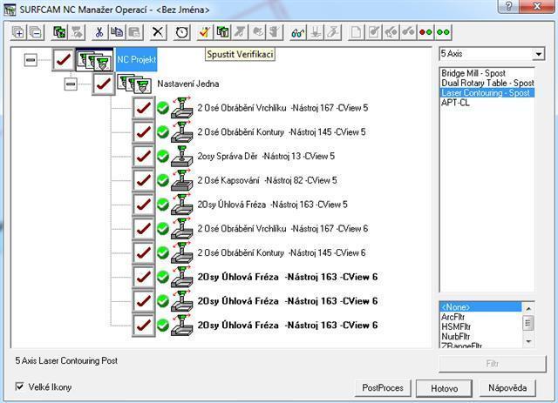Image resolution: width=558 pixels, height=403 pixels.
Task: Click green status icon of Úhlová Fréza CView 5
Action: 163,205
